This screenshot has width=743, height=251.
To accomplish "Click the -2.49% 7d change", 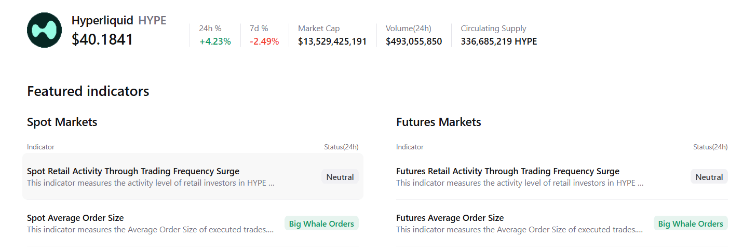I will pyautogui.click(x=264, y=41).
